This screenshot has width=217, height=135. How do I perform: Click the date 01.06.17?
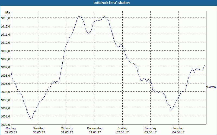coord(95,132)
